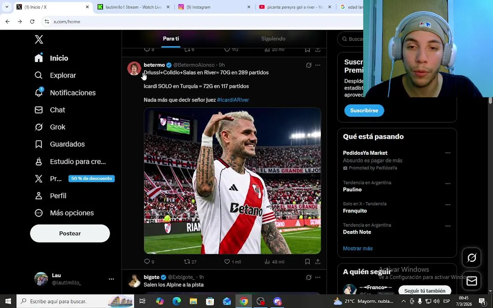The image size is (493, 308).
Task: Close the Instagram browser tab
Action: coord(249,7)
